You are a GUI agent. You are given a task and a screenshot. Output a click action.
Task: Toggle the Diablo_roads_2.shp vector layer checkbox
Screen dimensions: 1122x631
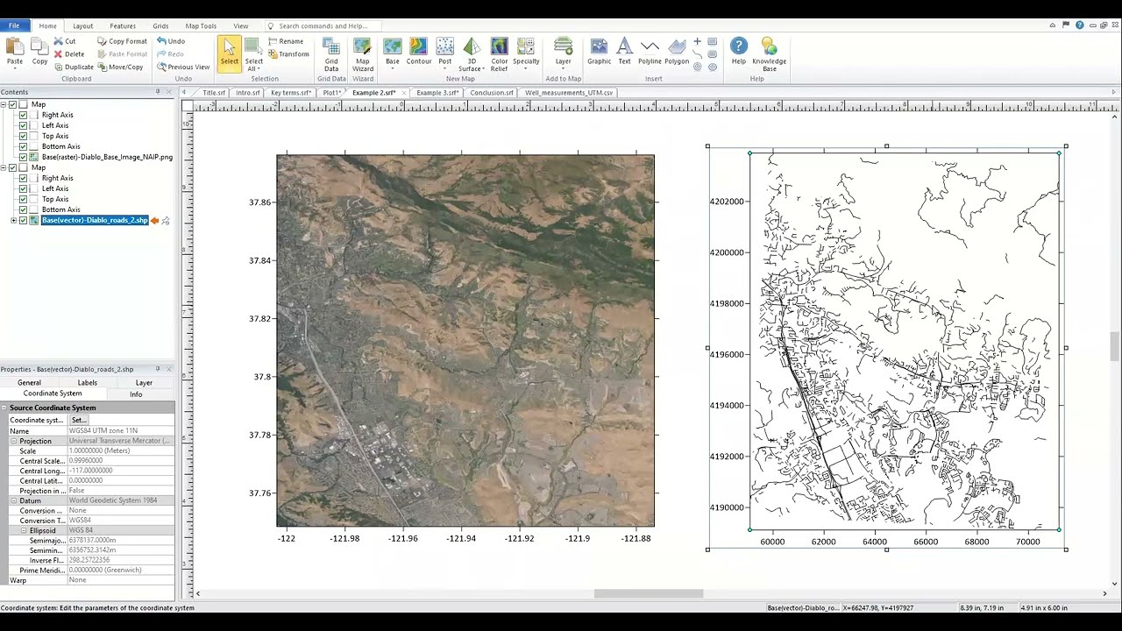click(x=24, y=220)
